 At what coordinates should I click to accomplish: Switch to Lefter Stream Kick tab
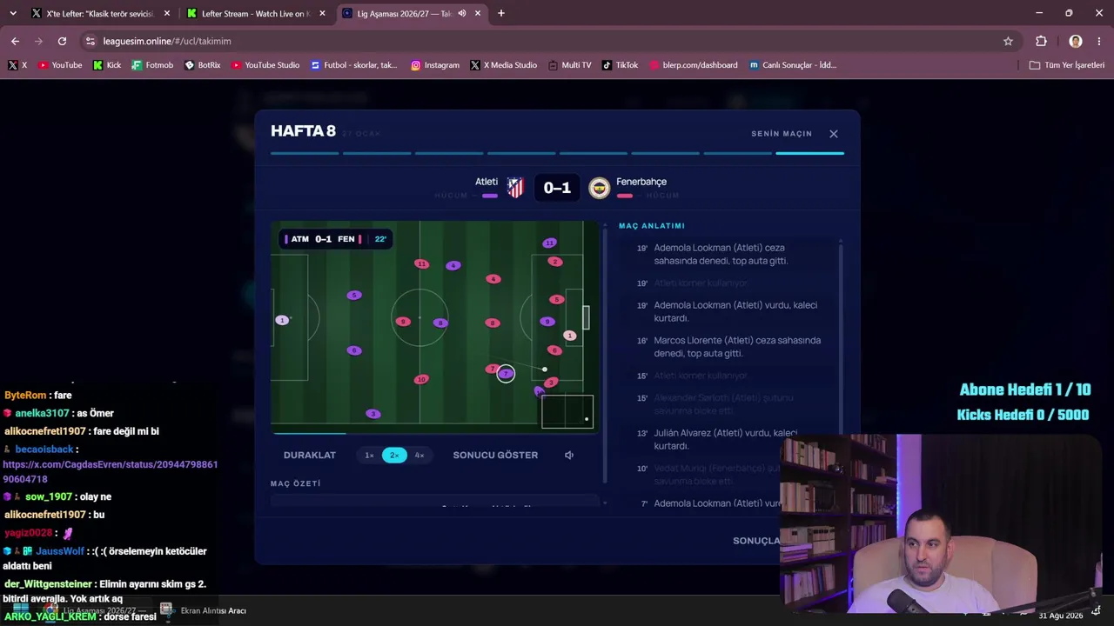tap(254, 14)
